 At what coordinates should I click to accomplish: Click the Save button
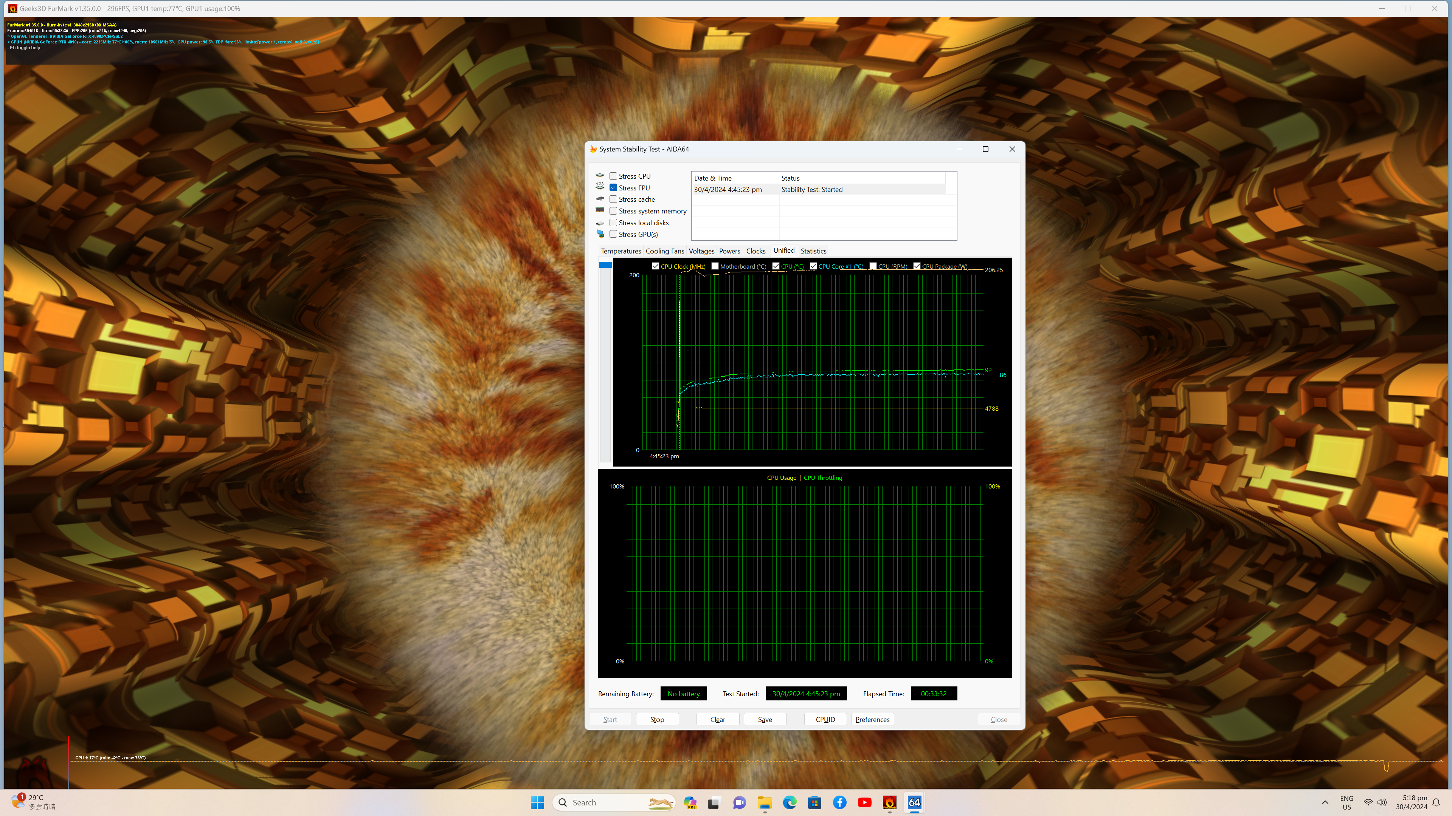[x=765, y=719]
